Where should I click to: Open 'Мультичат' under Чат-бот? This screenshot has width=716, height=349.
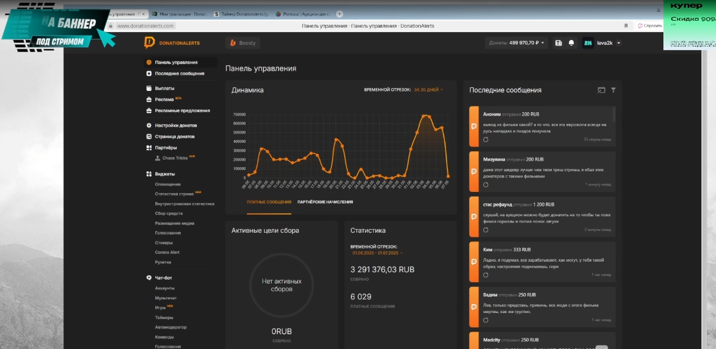coord(165,298)
